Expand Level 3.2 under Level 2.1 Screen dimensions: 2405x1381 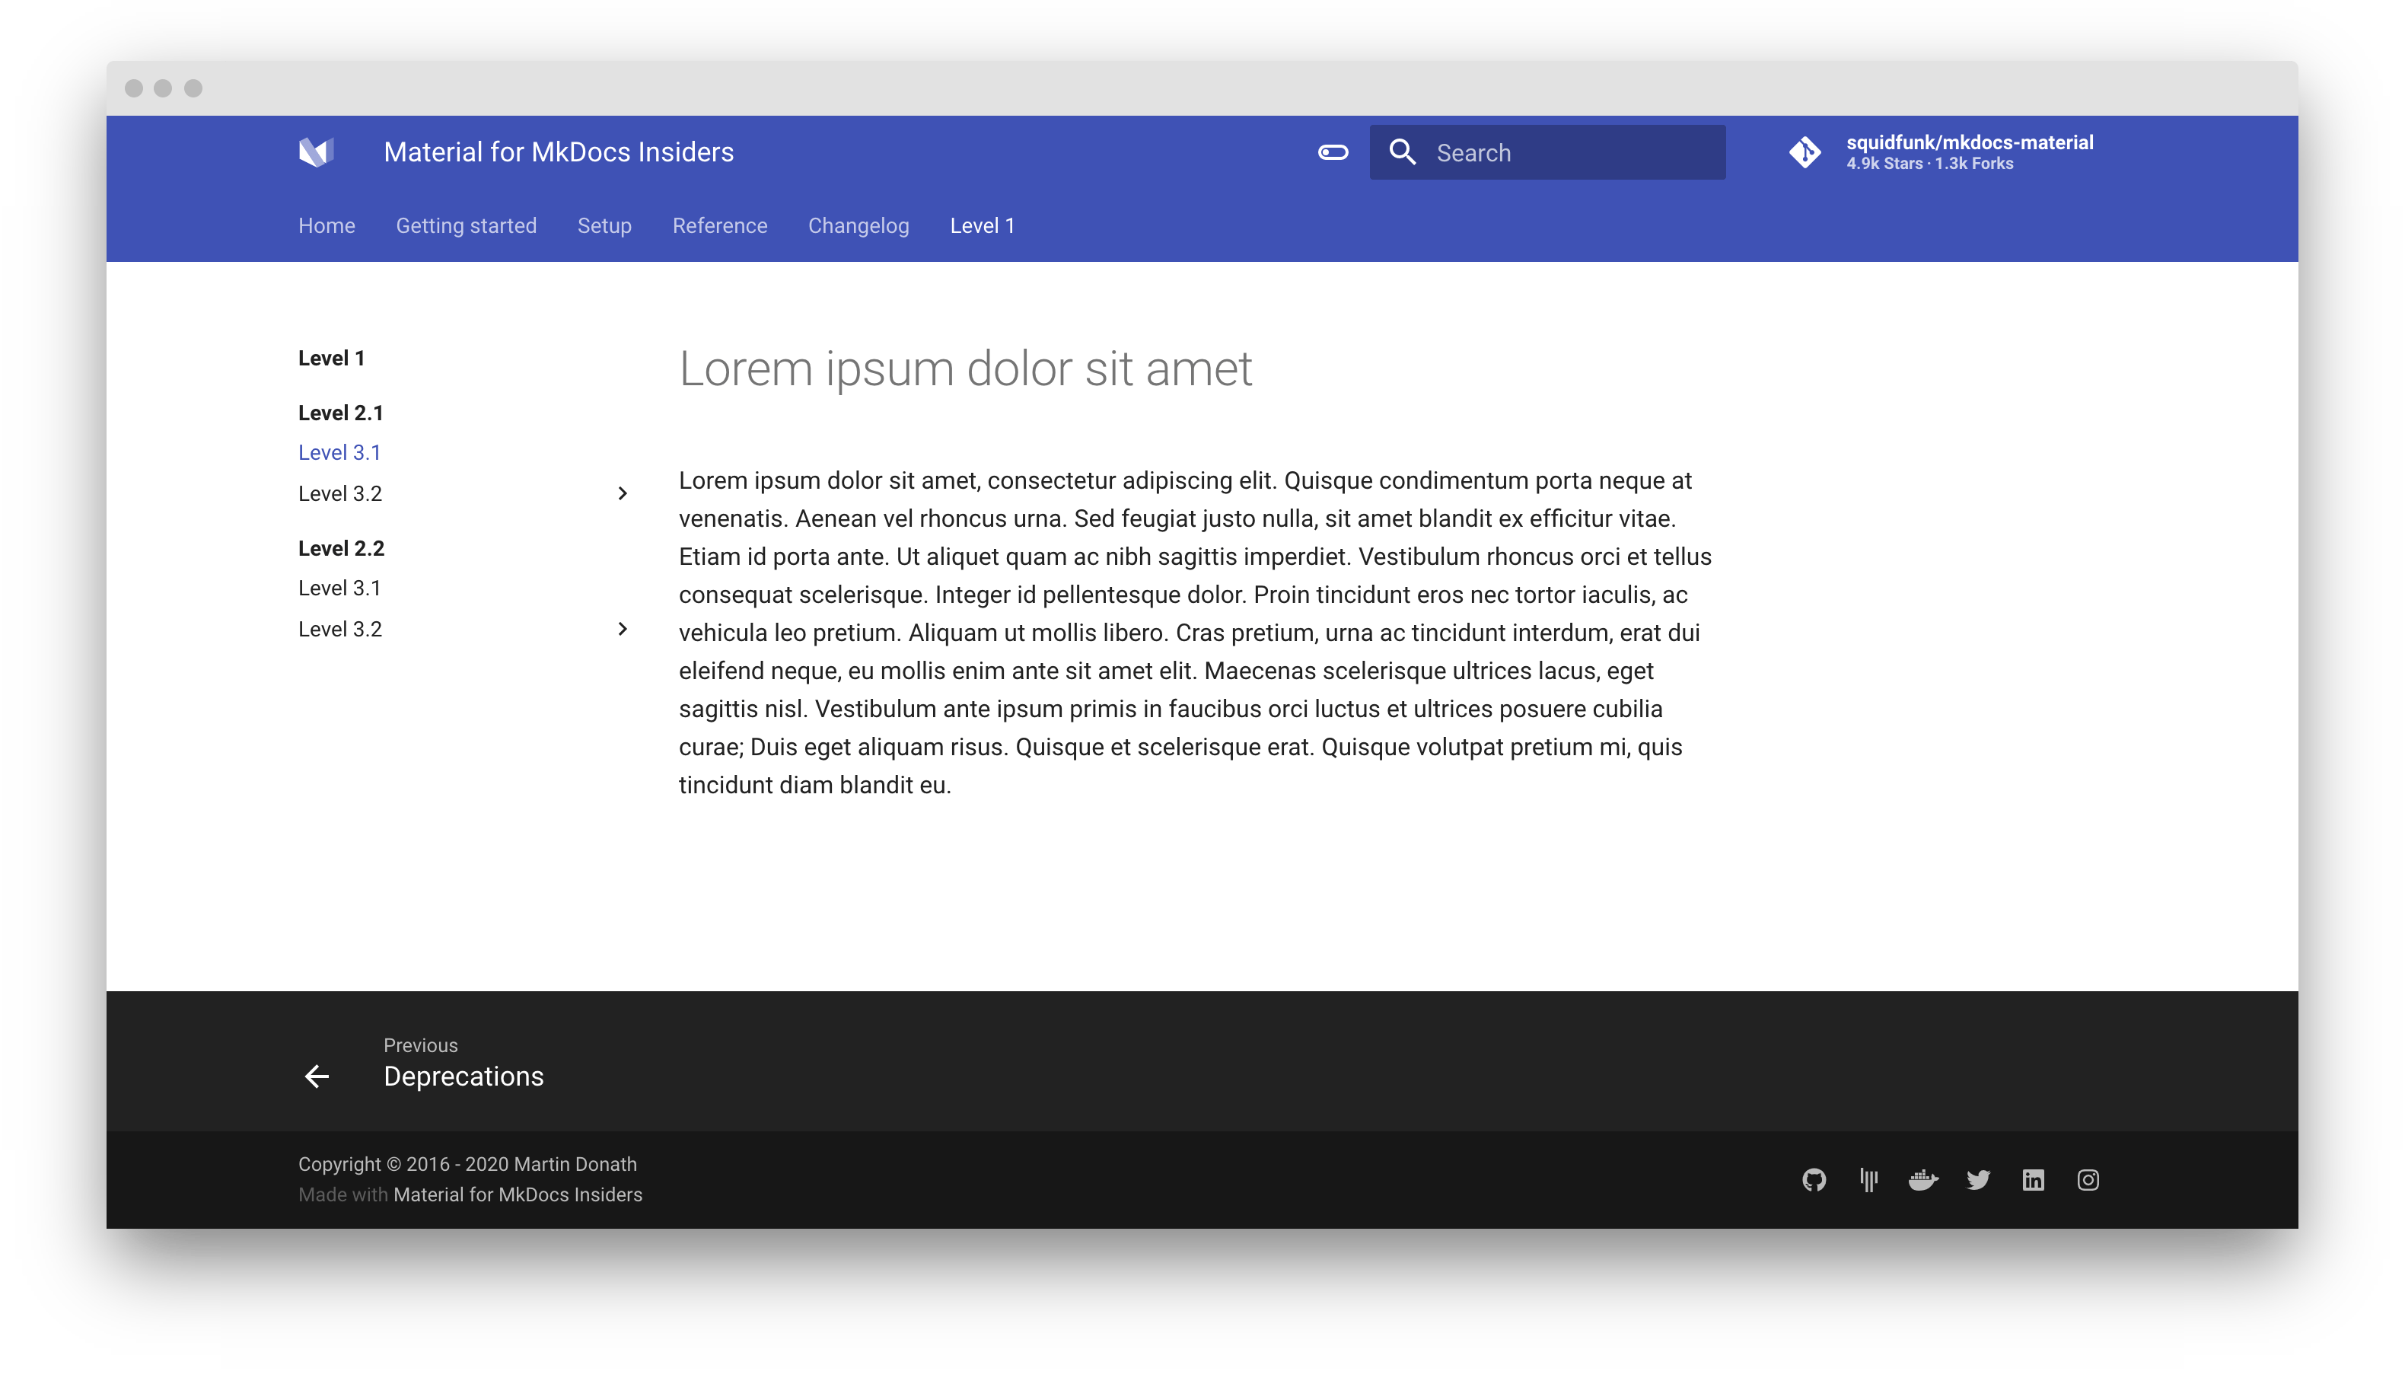621,493
